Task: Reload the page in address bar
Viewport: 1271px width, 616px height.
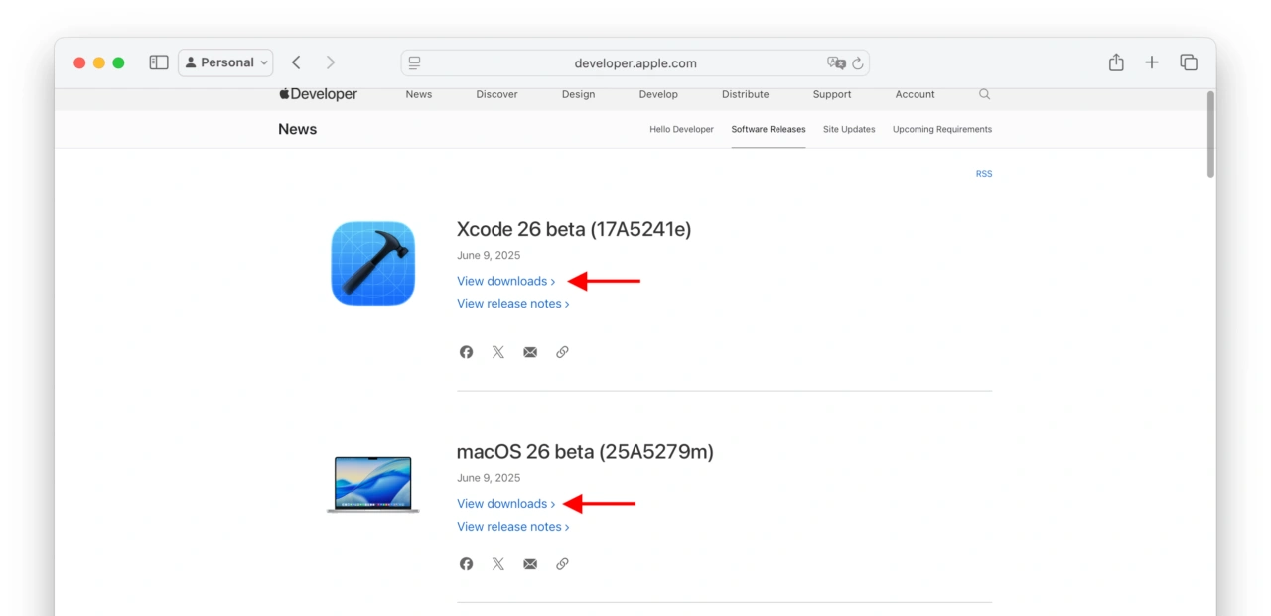Action: [x=858, y=63]
